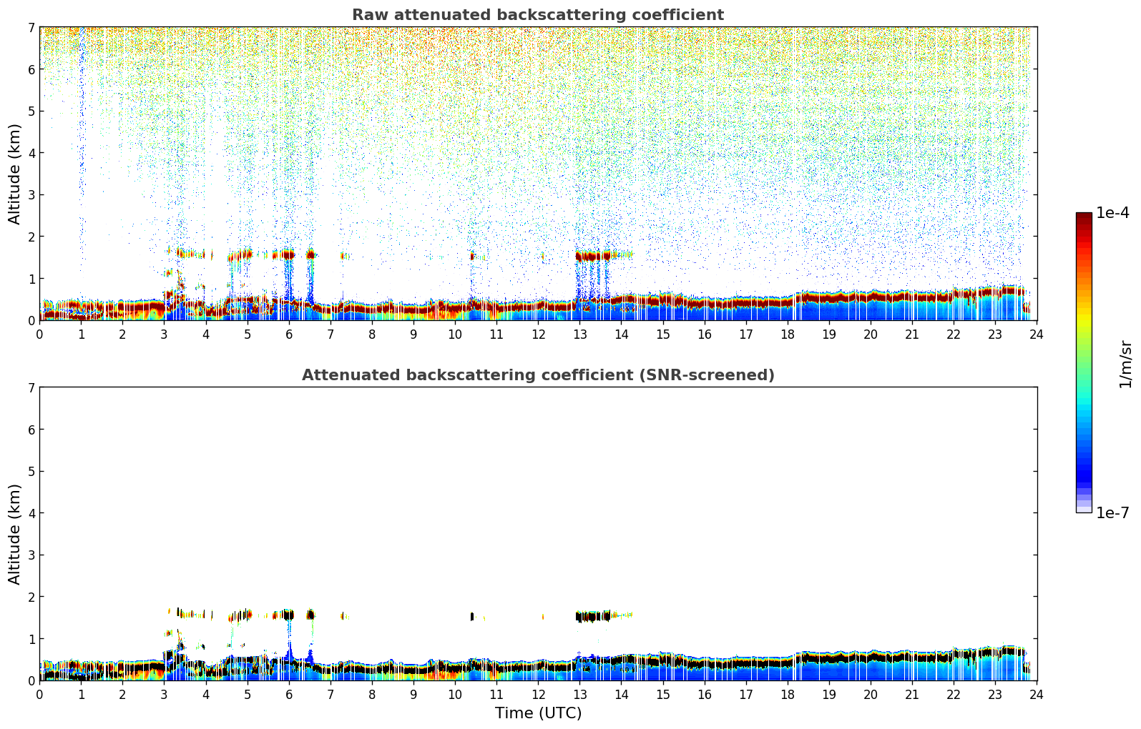Click the "12" hour tick under the raw plot

pyautogui.click(x=538, y=334)
